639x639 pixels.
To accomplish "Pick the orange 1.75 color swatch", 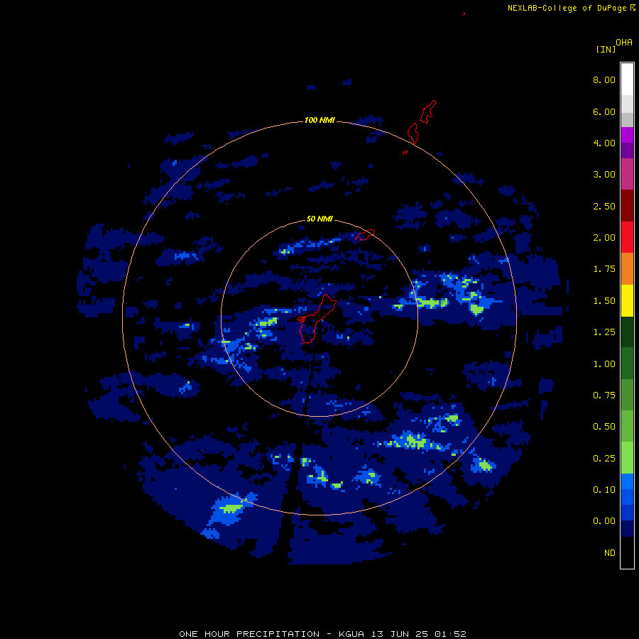I will 627,268.
